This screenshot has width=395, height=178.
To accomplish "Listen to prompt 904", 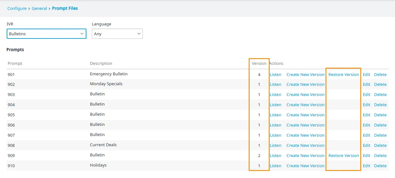I will pos(275,105).
